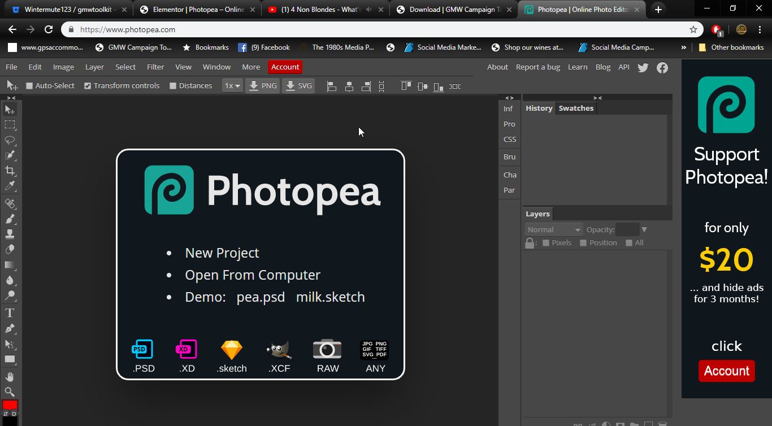
Task: Select the Gradient tool
Action: coord(10,264)
